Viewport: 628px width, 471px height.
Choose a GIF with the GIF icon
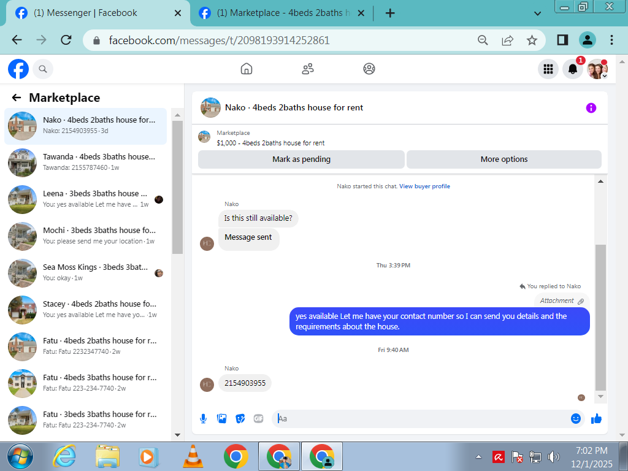pos(258,418)
